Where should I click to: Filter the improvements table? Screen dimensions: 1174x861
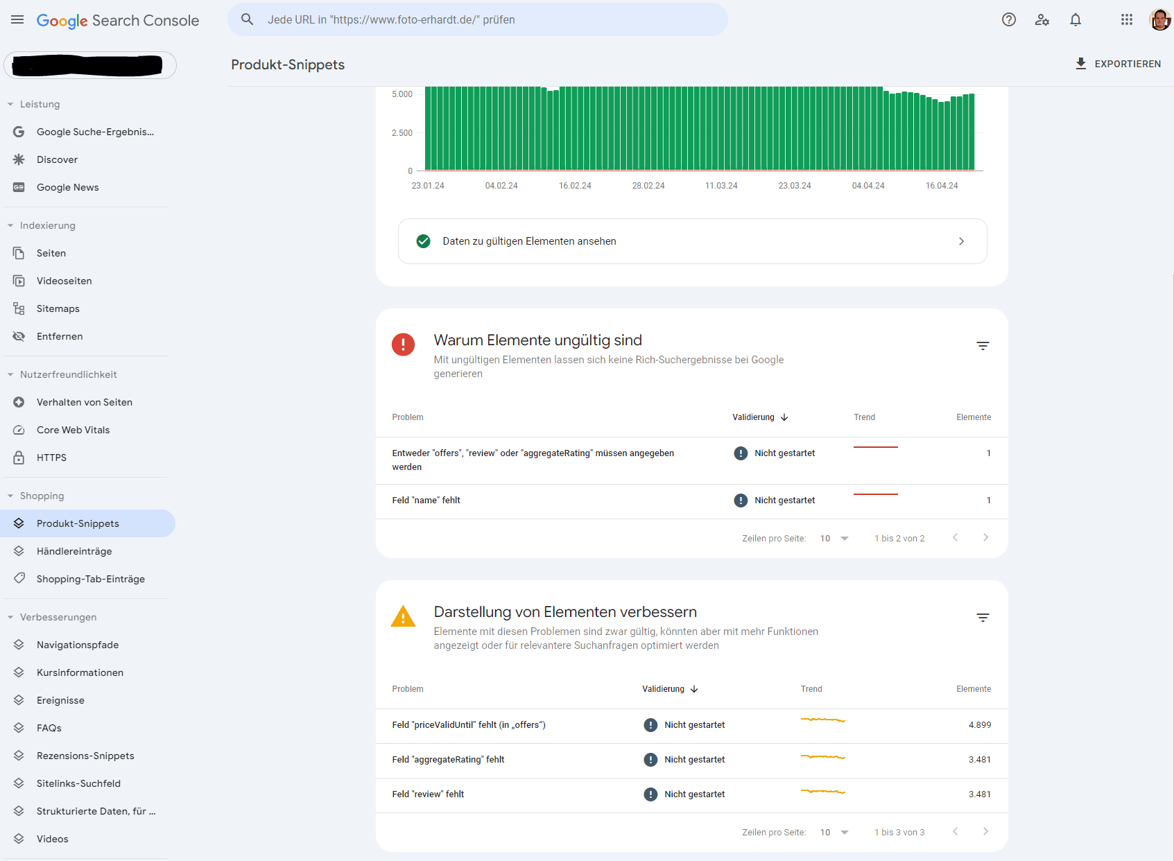(983, 617)
